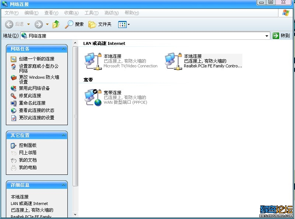This screenshot has width=295, height=219.
Task: Click the 禁用此网络设备 icon
Action: [x=13, y=88]
